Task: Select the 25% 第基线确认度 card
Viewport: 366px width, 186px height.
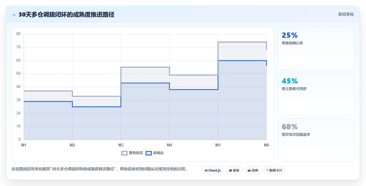Action: [316, 48]
